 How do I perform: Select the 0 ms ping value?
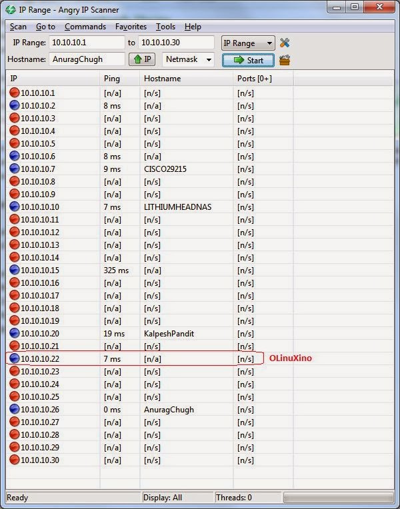(112, 410)
